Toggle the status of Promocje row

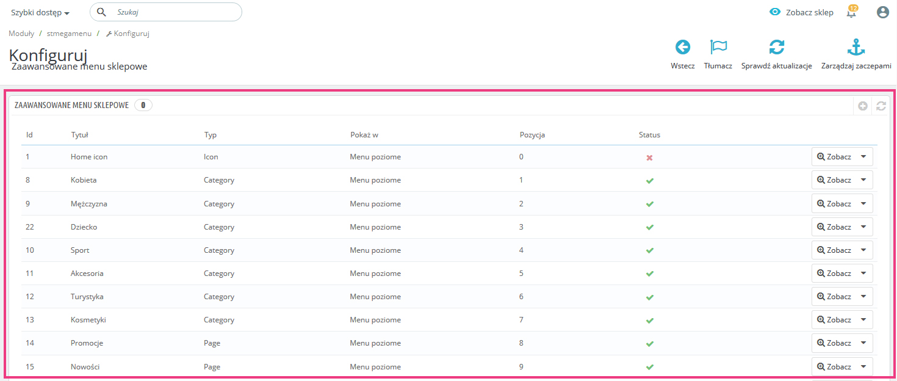tap(649, 344)
